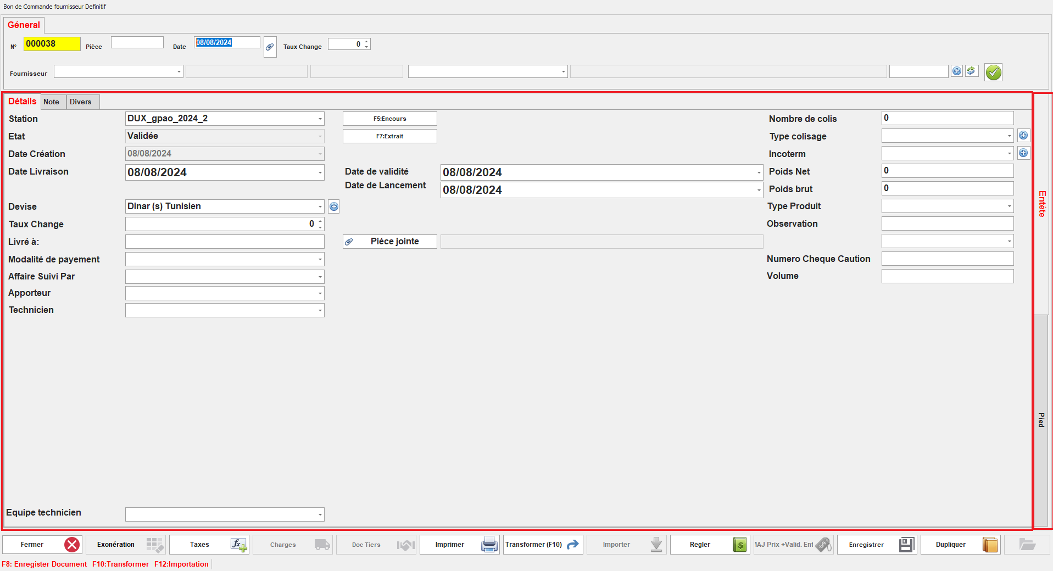The width and height of the screenshot is (1053, 571).
Task: Open the Taxes function button
Action: tap(209, 545)
